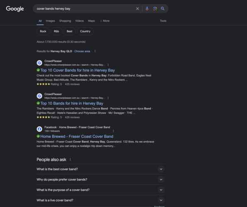Click green check badge beside Top 10 Cover Bands

point(38,70)
